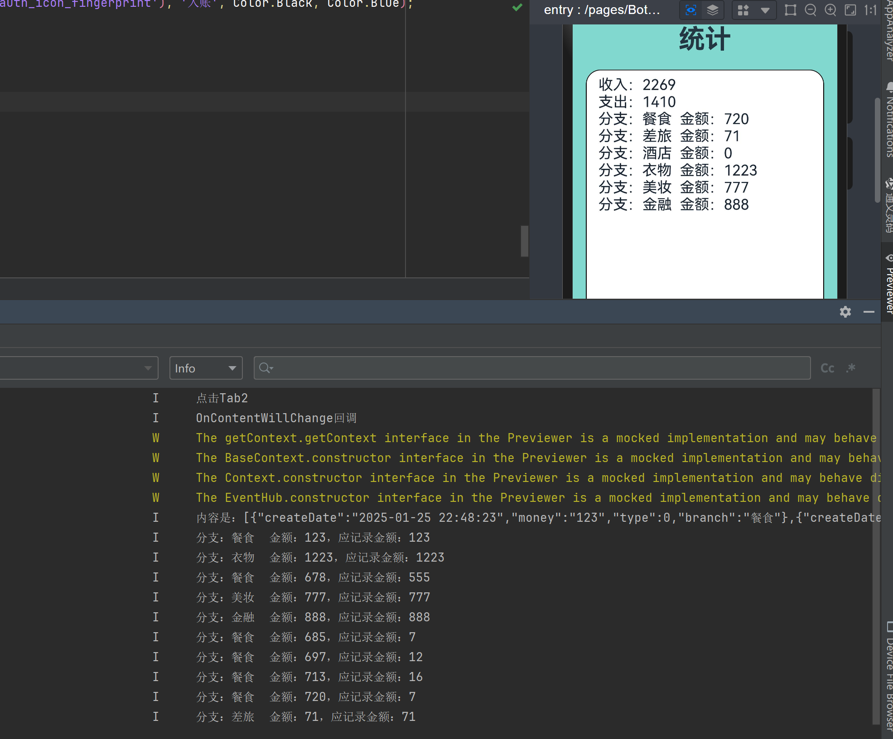Screen dimensions: 893x739
Task: Toggle the Cc match case option
Action: [x=827, y=368]
